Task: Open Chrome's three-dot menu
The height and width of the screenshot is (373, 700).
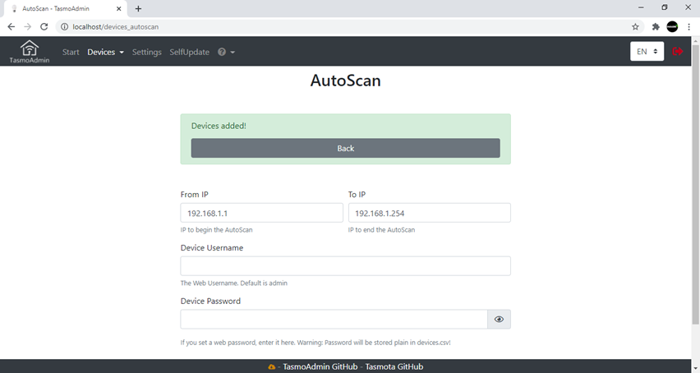Action: click(x=688, y=27)
